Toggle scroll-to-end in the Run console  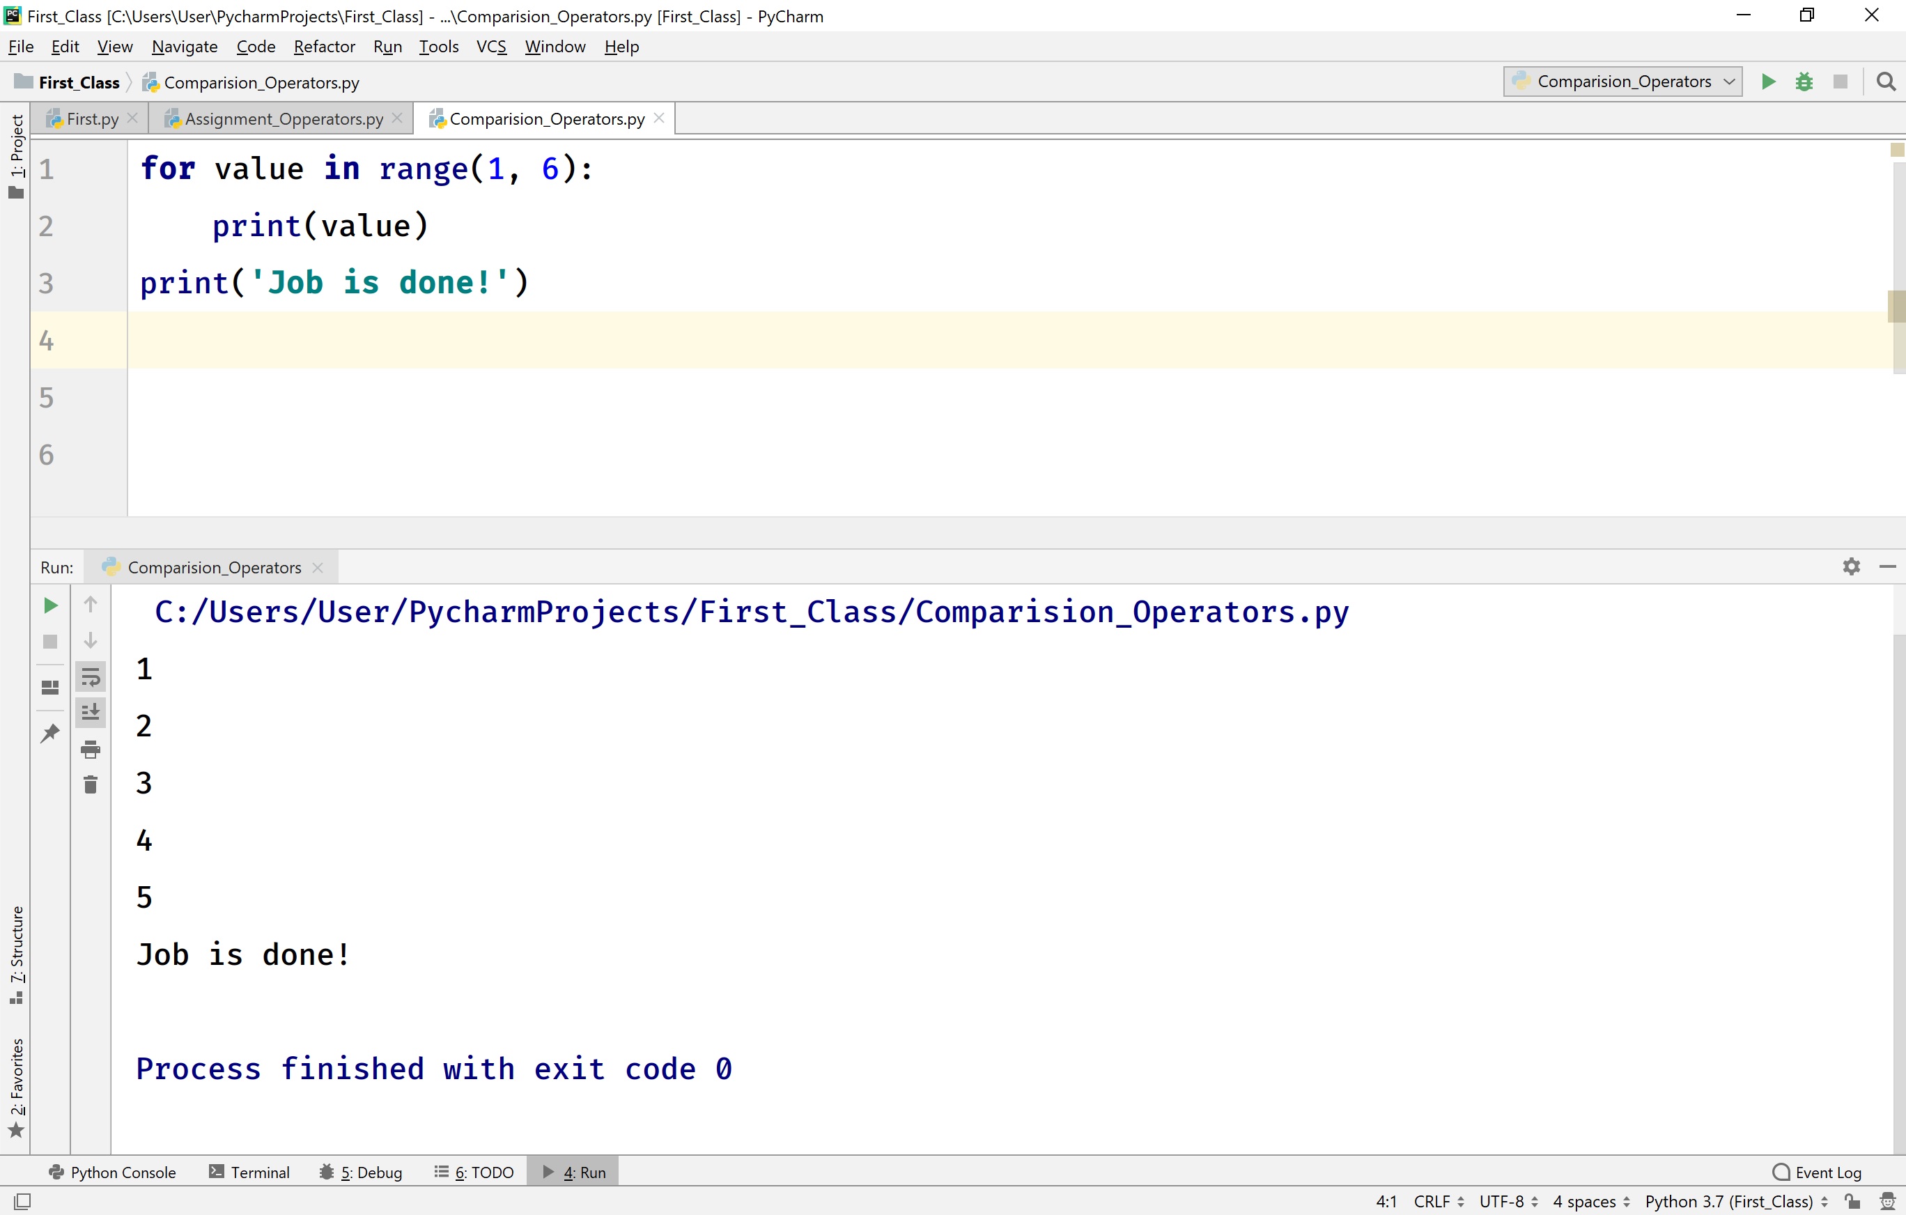coord(91,713)
